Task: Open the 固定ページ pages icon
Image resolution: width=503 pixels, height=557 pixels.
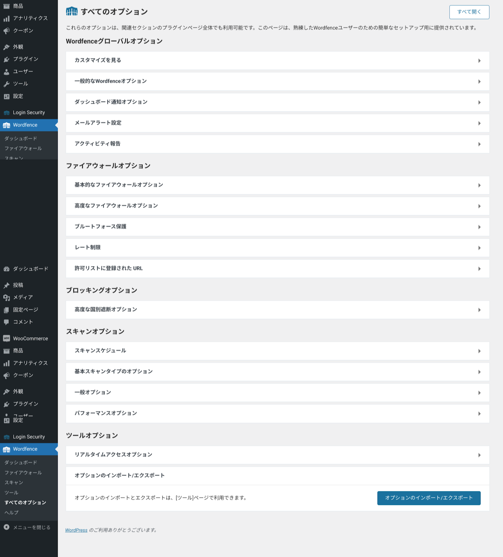Action: tap(6, 310)
